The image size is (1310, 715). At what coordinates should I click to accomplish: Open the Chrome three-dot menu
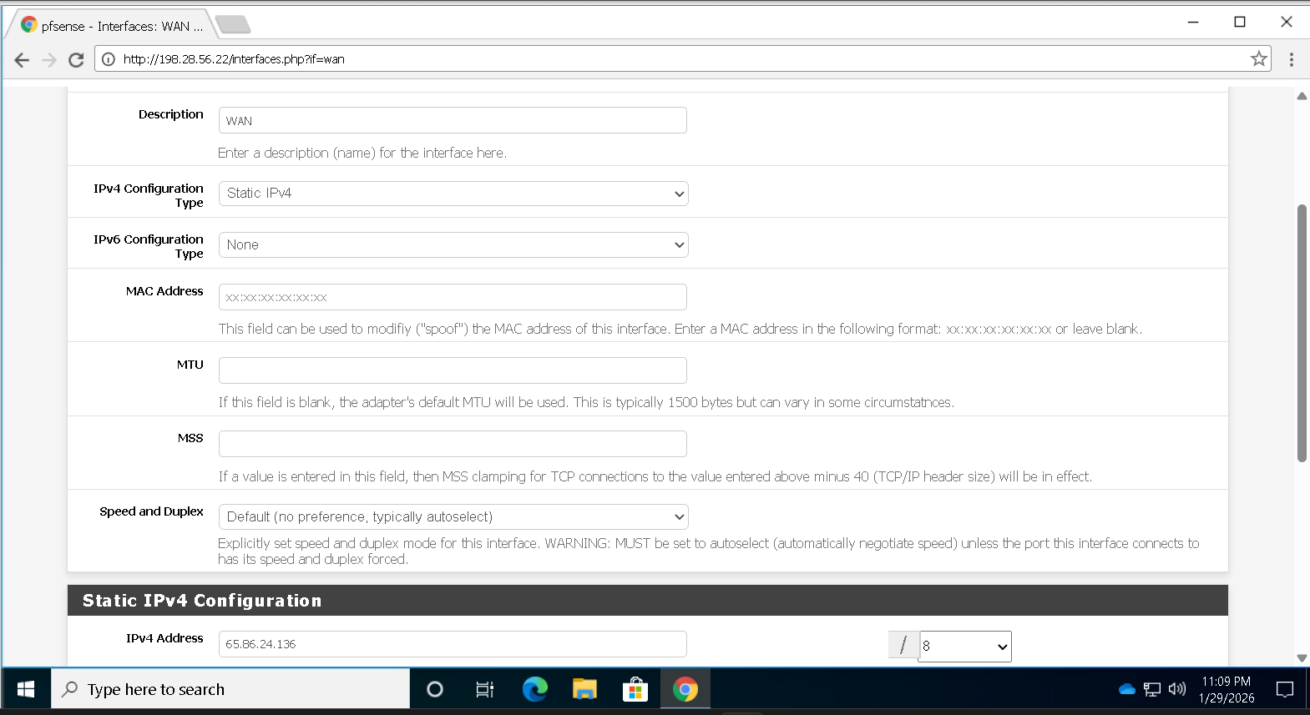(x=1291, y=59)
